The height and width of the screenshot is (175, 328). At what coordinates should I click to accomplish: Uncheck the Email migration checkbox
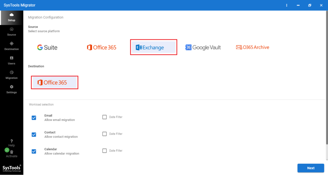(x=34, y=118)
